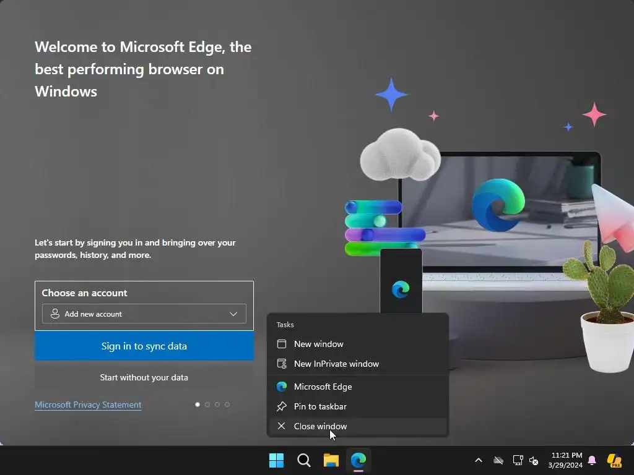Click the cloud sync tray icon
The width and height of the screenshot is (634, 475).
tap(498, 460)
